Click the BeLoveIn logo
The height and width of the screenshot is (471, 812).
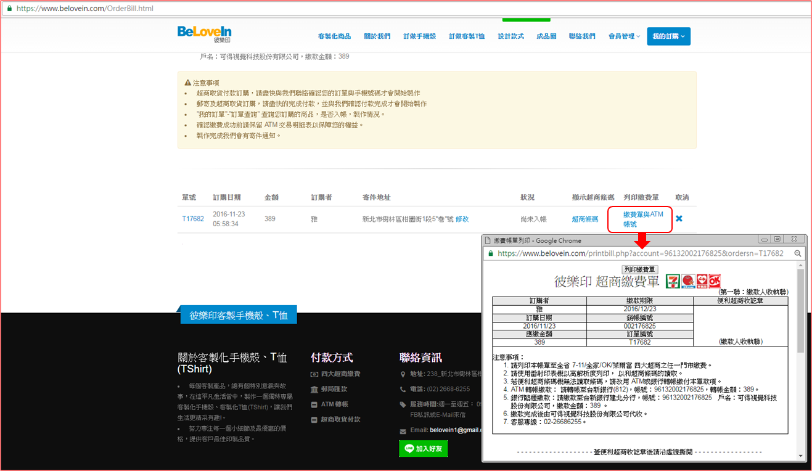[204, 34]
